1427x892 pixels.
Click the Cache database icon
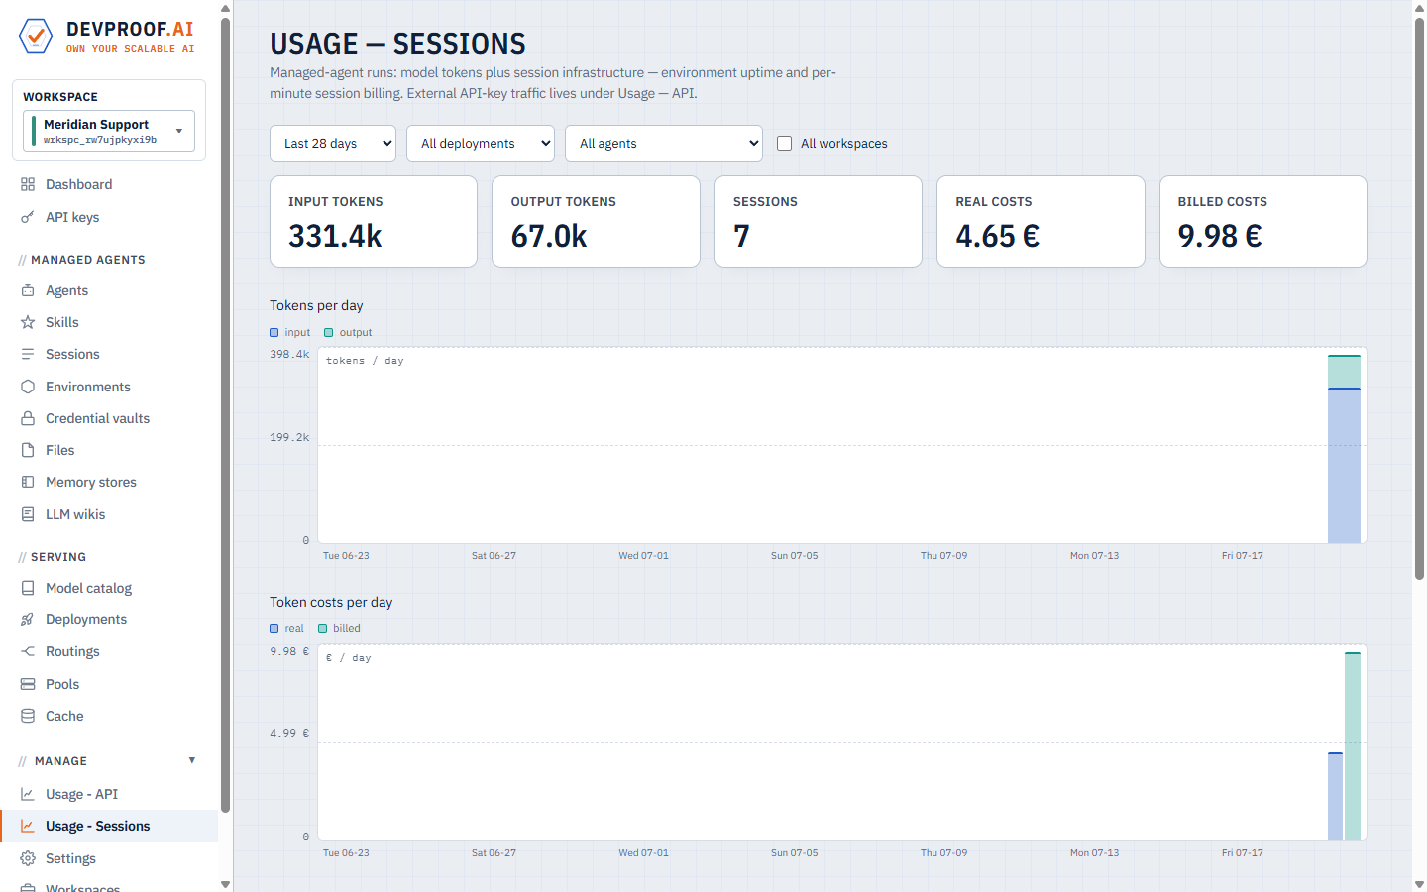(28, 716)
